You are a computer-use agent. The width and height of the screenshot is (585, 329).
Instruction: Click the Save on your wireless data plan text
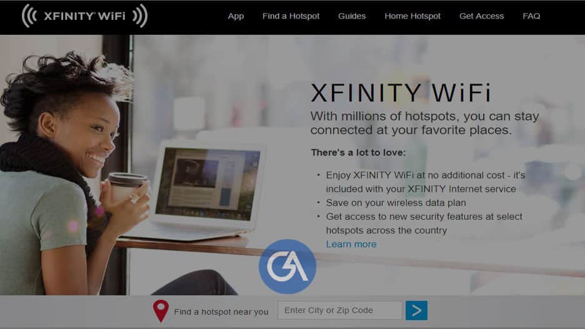[x=396, y=203]
